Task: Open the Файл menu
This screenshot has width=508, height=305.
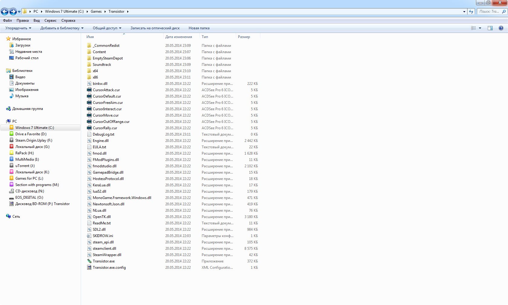Action: 8,21
